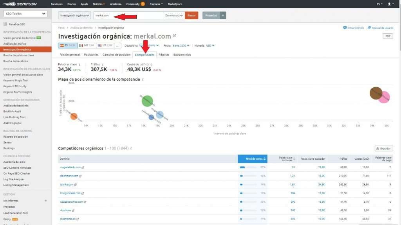Click the orange Buscar button
Viewport: 401px width, 225px height.
(191, 15)
